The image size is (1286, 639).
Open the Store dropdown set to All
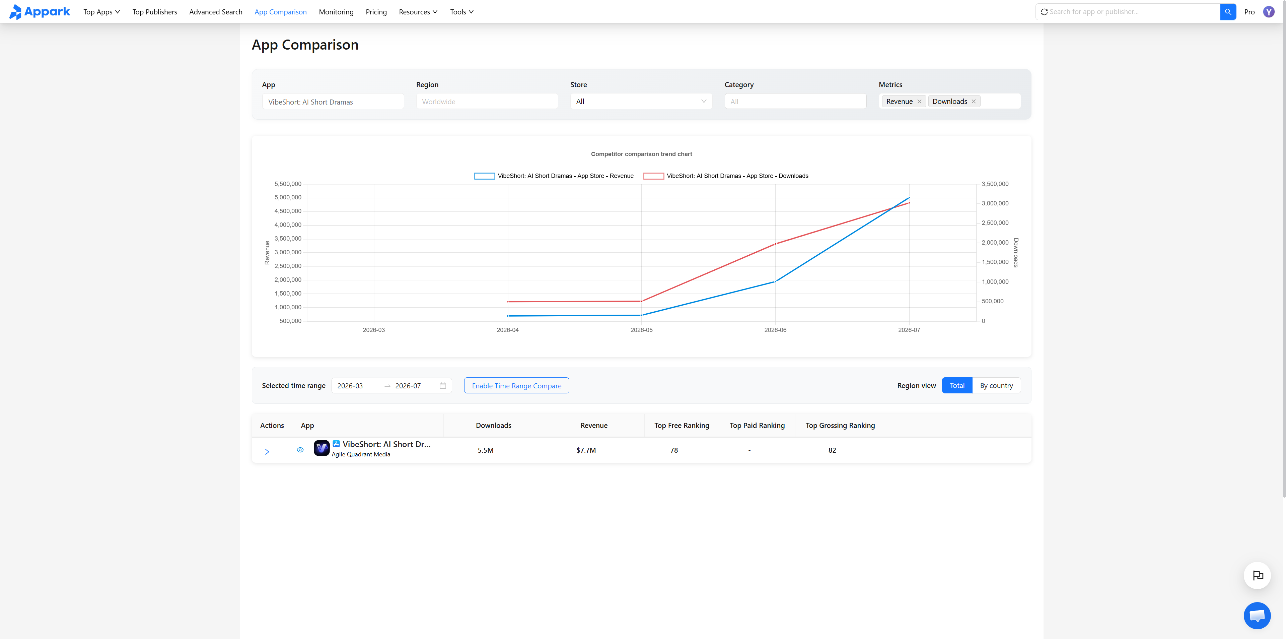tap(641, 102)
